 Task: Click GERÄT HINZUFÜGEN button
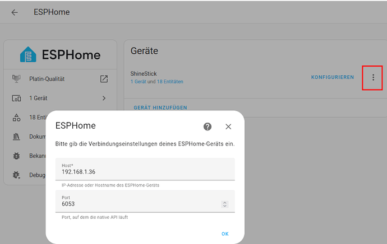[160, 107]
